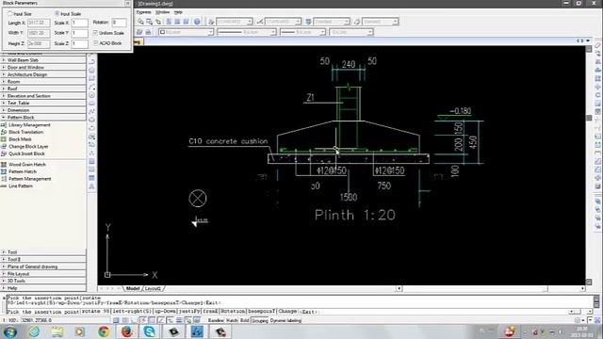Switch to the Model tab

tap(133, 288)
